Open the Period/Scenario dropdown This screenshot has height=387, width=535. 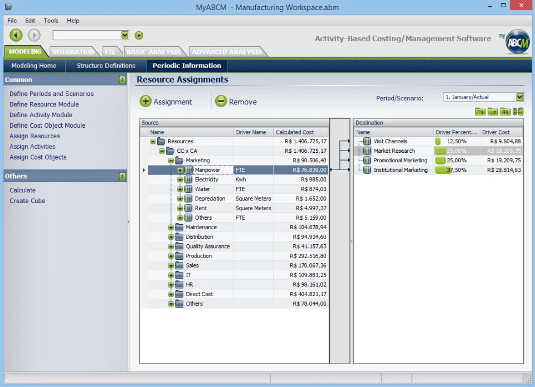(519, 97)
